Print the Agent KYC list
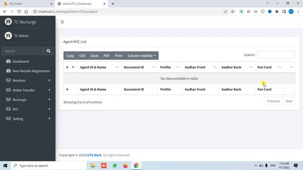 coord(119,56)
